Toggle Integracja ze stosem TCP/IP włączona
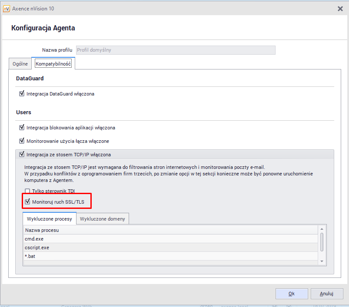The image size is (349, 307). 22,155
